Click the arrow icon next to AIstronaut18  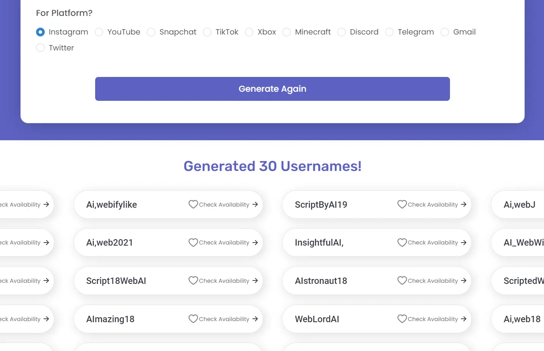[463, 280]
